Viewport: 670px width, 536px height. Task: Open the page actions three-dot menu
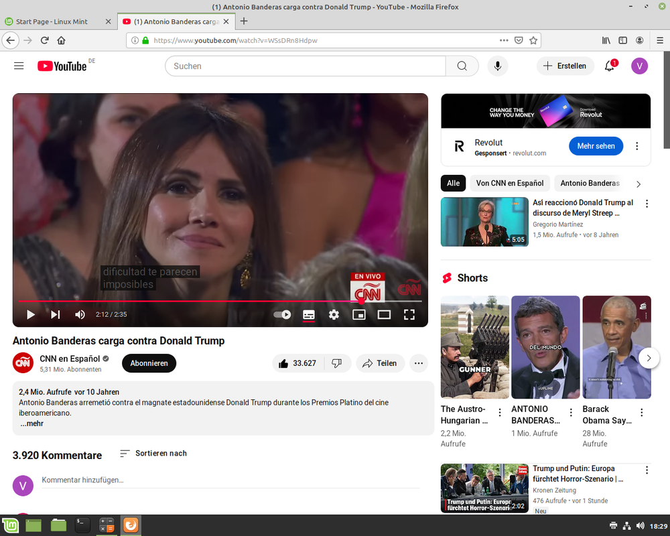click(x=504, y=41)
